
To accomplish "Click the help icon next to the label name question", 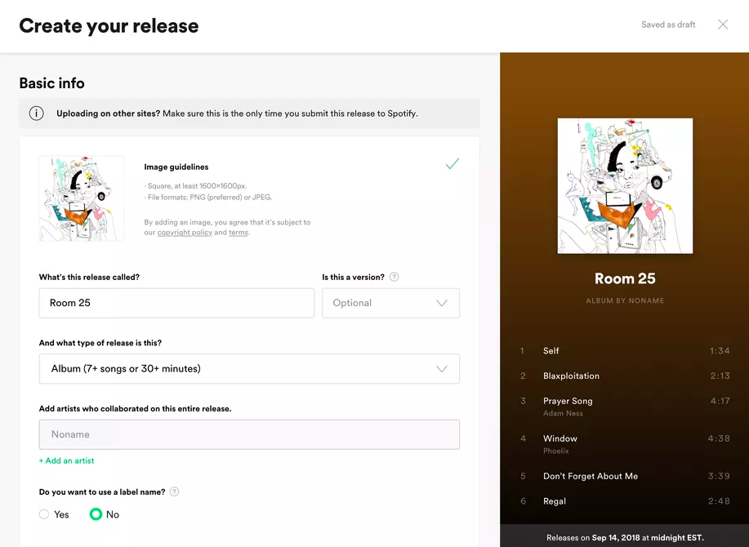I will click(x=173, y=493).
